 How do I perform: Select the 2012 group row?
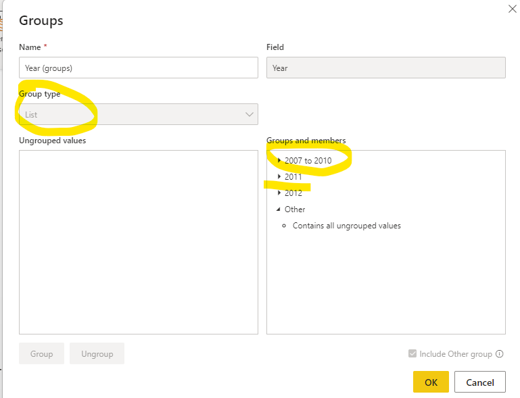[293, 193]
